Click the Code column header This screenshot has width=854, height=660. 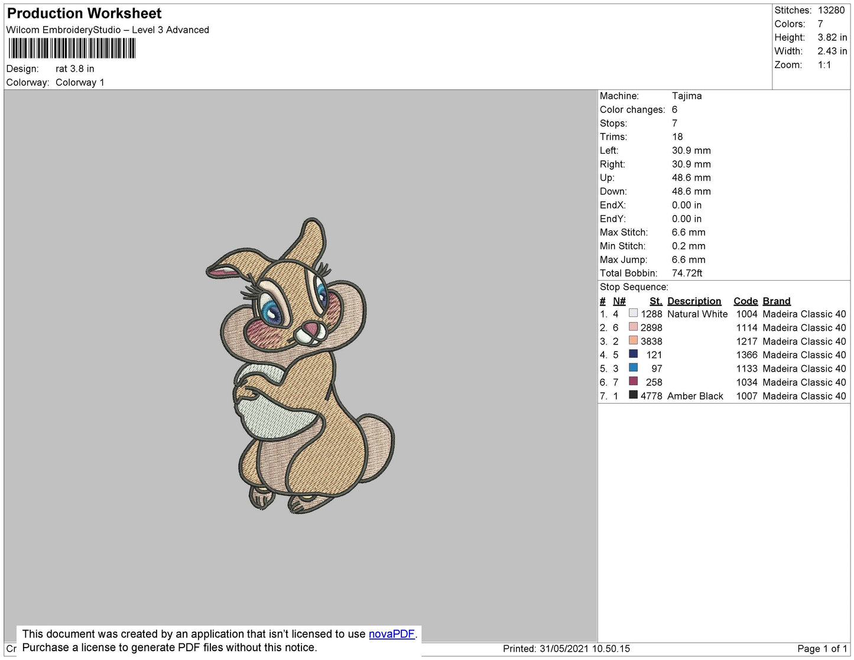coord(745,301)
